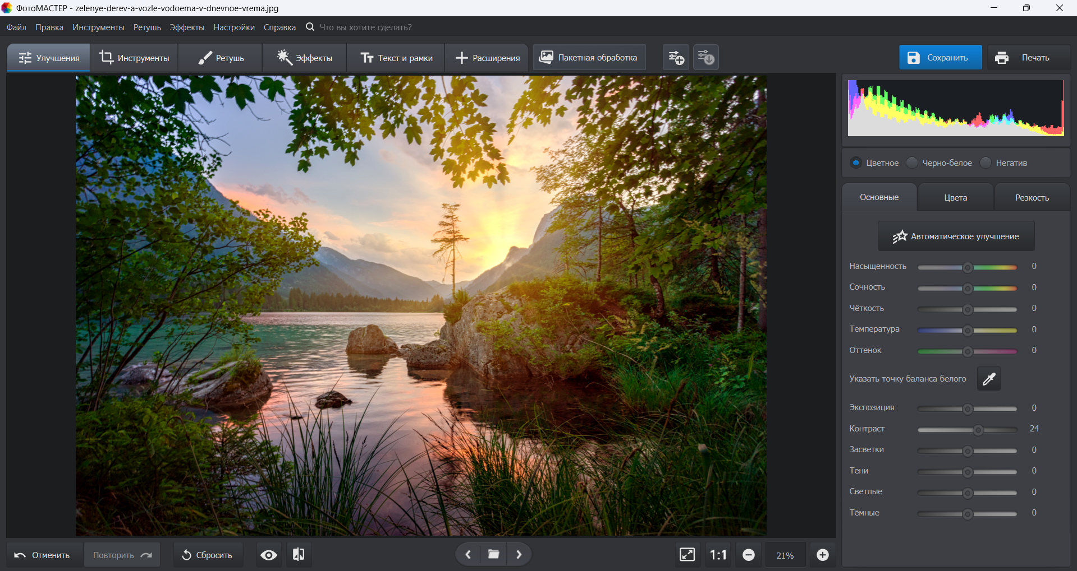The width and height of the screenshot is (1077, 571).
Task: Adjust the Температура slider
Action: pos(967,330)
